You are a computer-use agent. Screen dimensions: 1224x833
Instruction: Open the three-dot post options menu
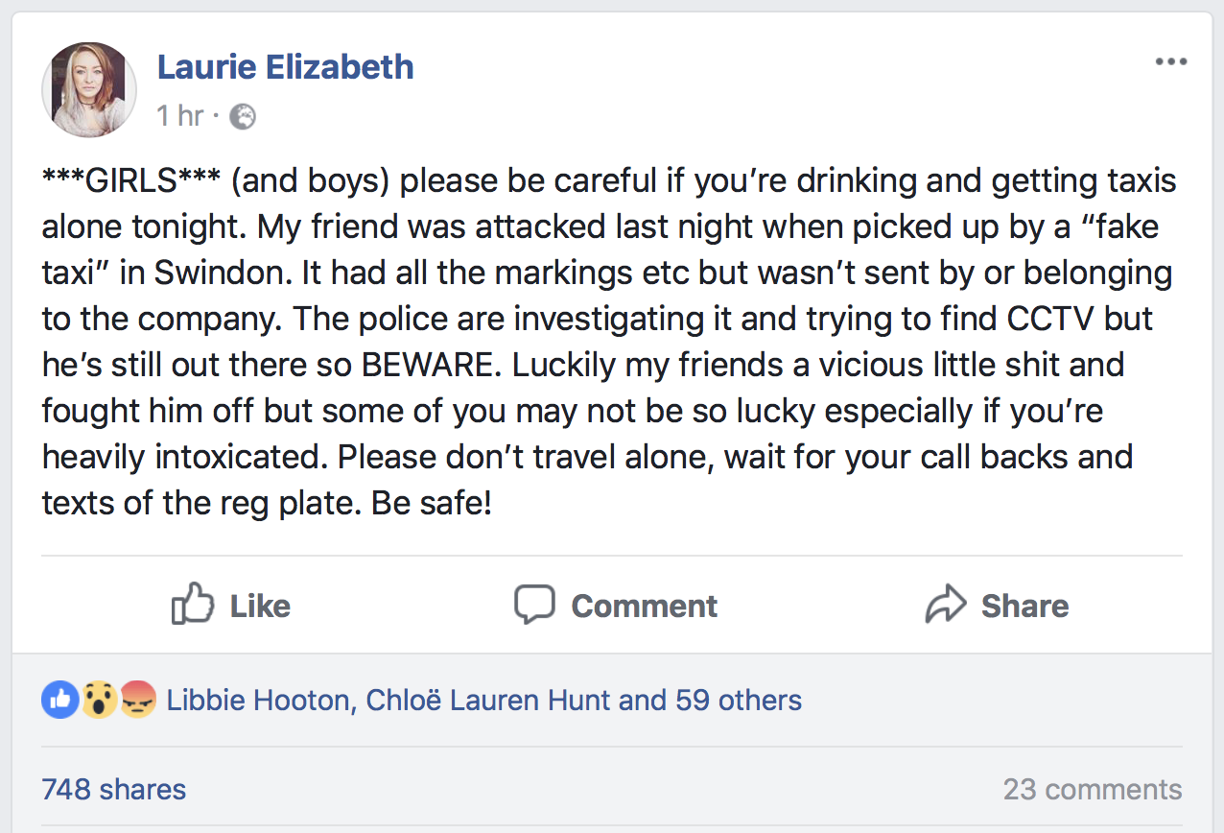pos(1170,62)
